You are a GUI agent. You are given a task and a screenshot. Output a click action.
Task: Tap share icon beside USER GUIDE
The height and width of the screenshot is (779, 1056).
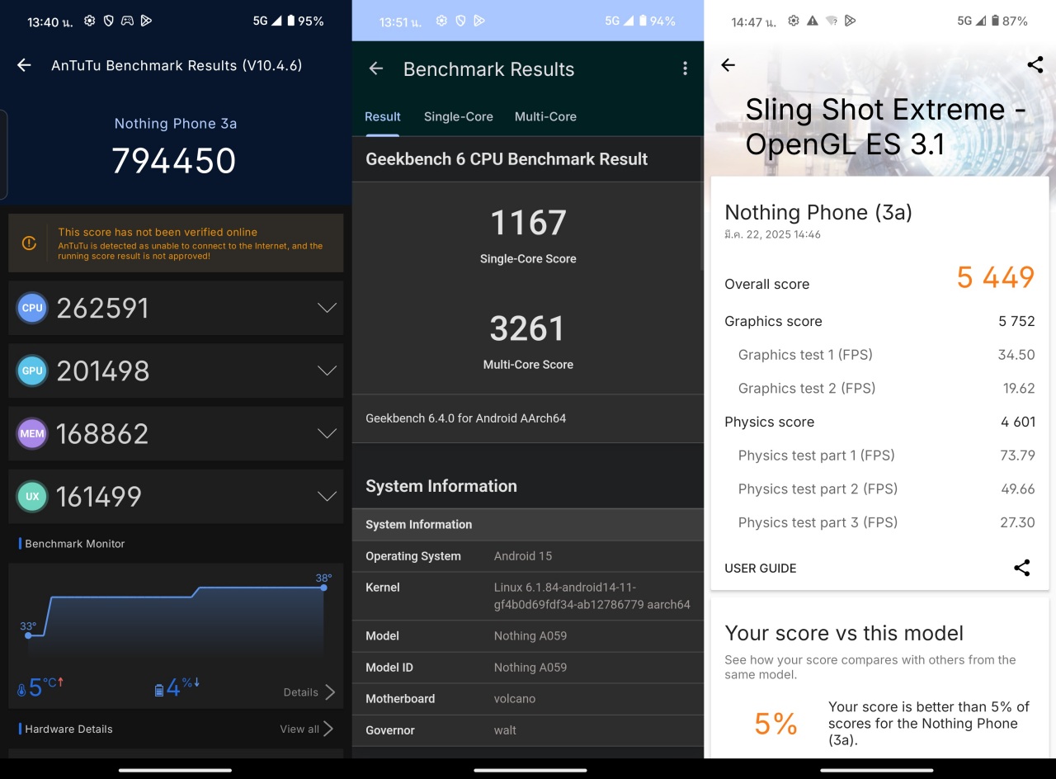pyautogui.click(x=1021, y=568)
